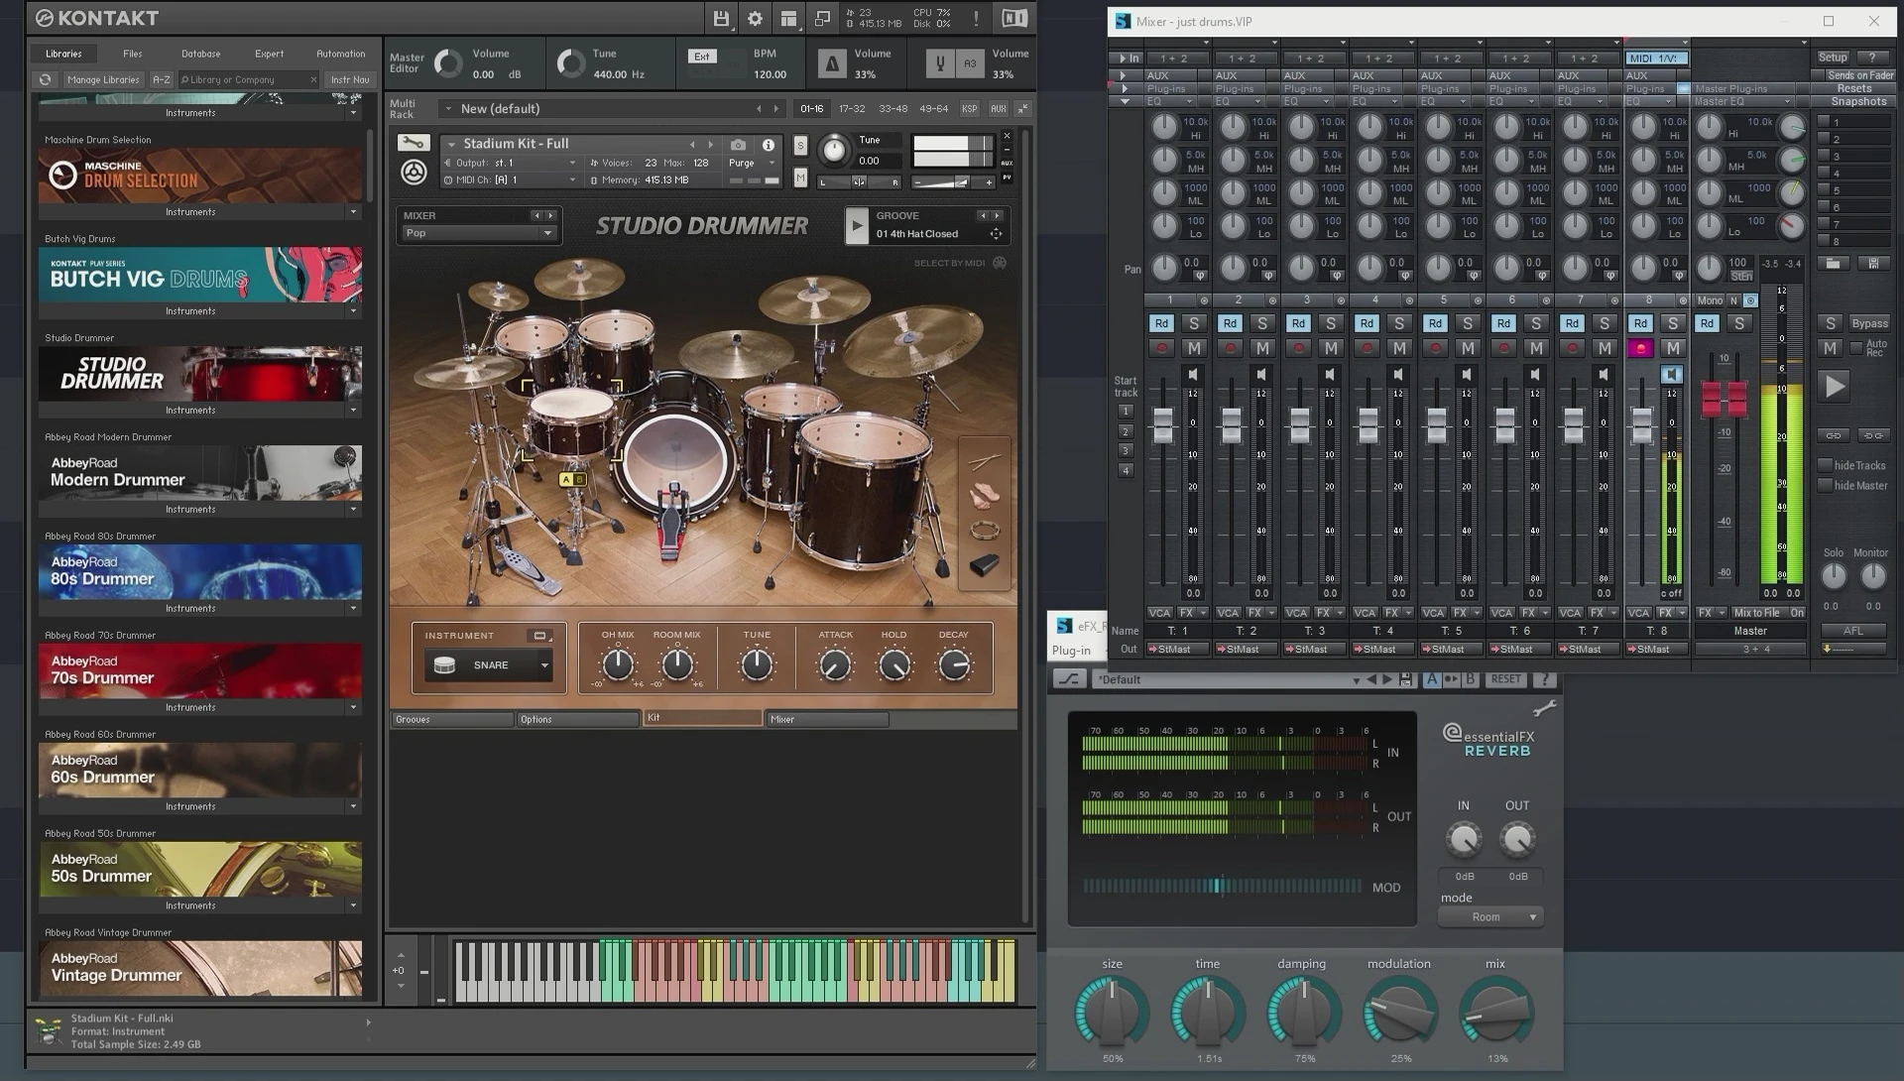1904x1081 pixels.
Task: Toggle Mute on Kontakt instrument header
Action: coord(800,178)
